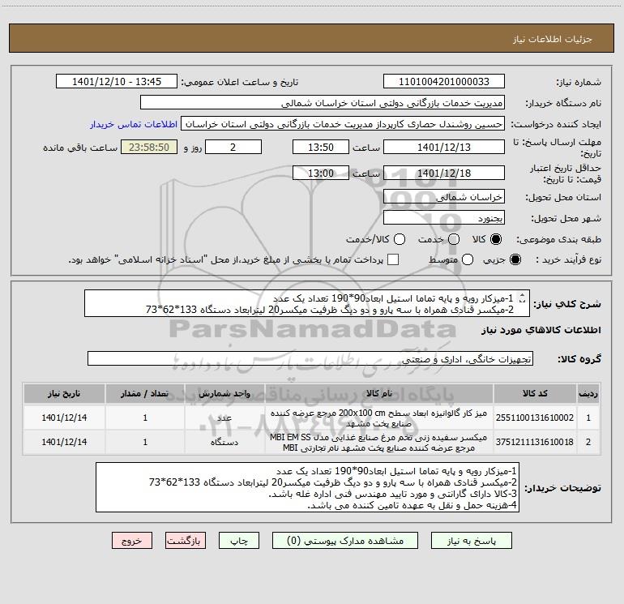Select the متوسط purchase type radio
624x604 pixels.
[468, 259]
